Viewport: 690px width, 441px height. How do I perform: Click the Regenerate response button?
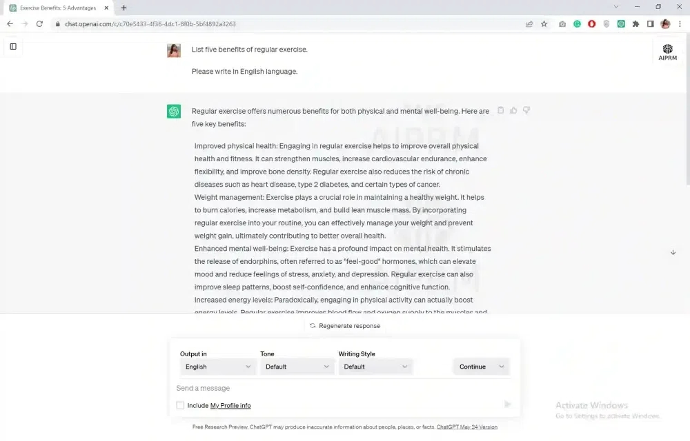pos(345,326)
